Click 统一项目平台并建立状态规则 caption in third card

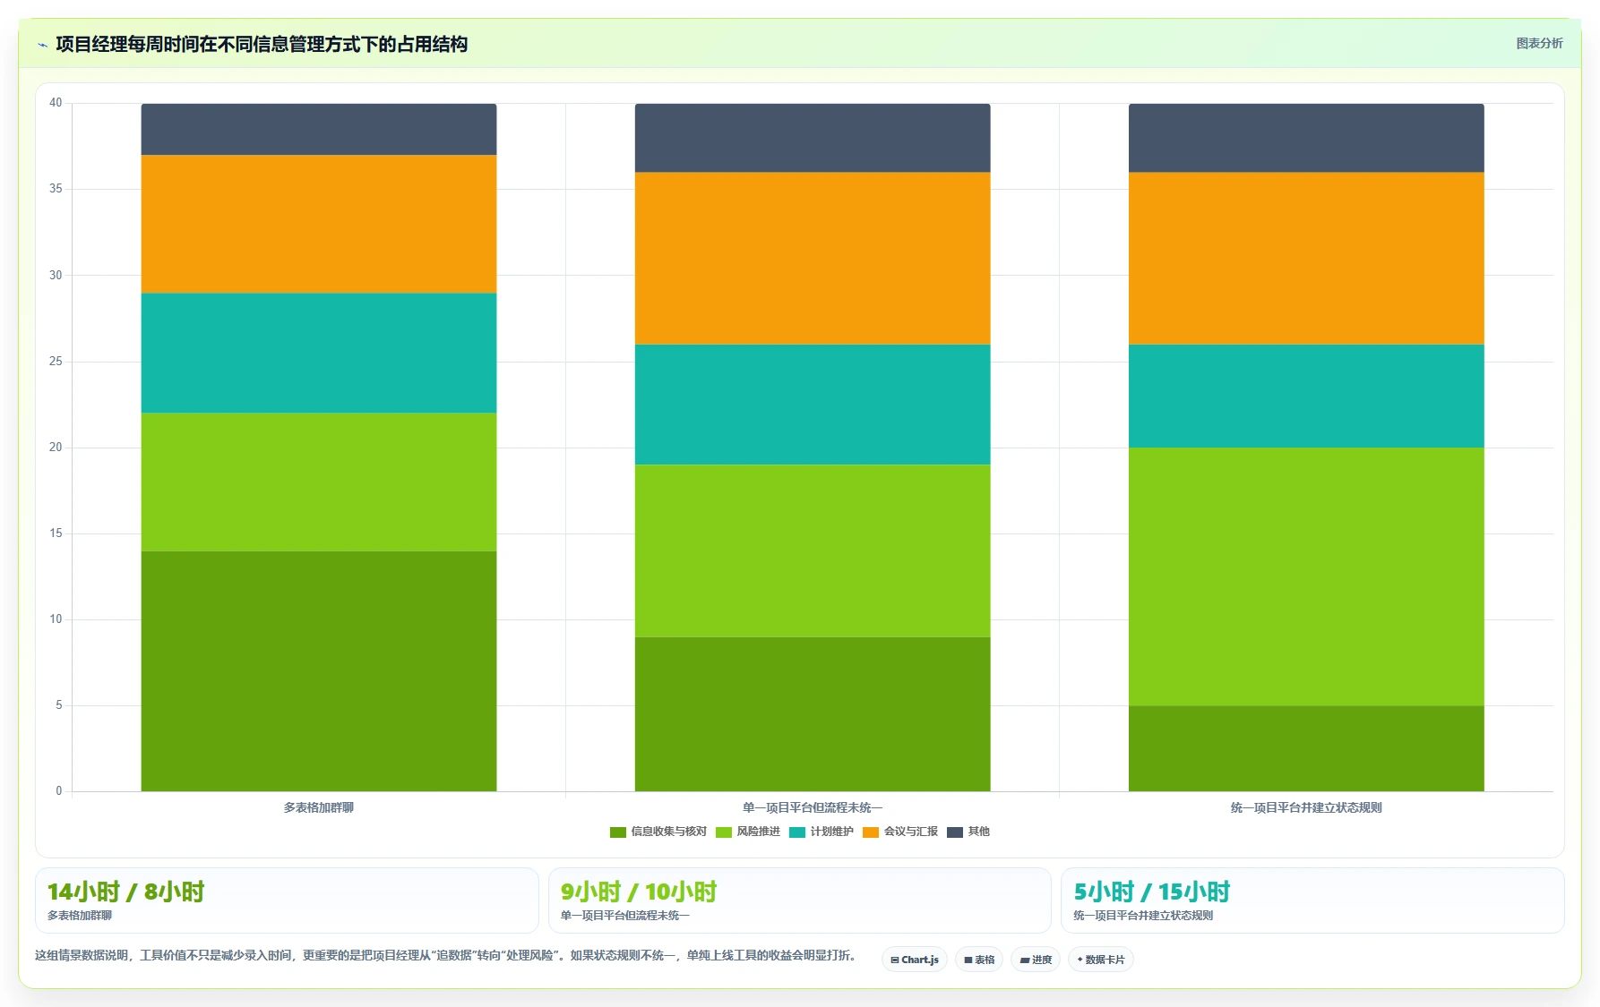1143,916
